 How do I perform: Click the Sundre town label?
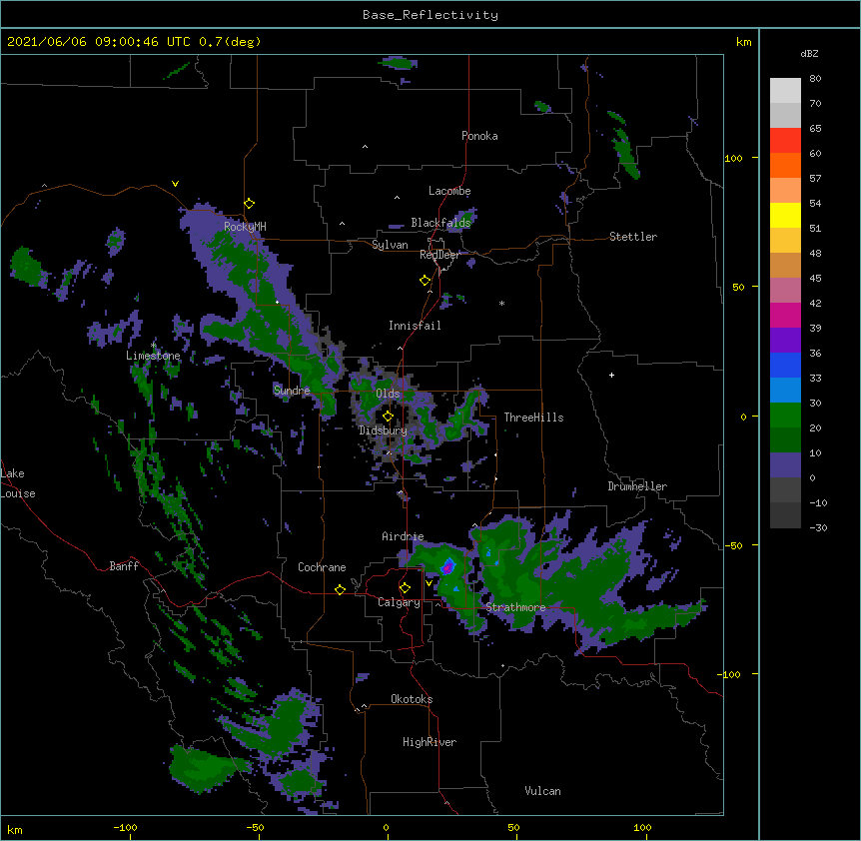tap(292, 391)
